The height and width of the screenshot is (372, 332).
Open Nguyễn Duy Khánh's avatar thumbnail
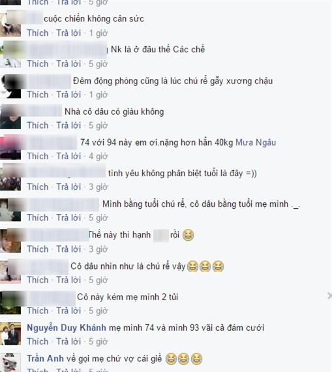[x=10, y=333]
